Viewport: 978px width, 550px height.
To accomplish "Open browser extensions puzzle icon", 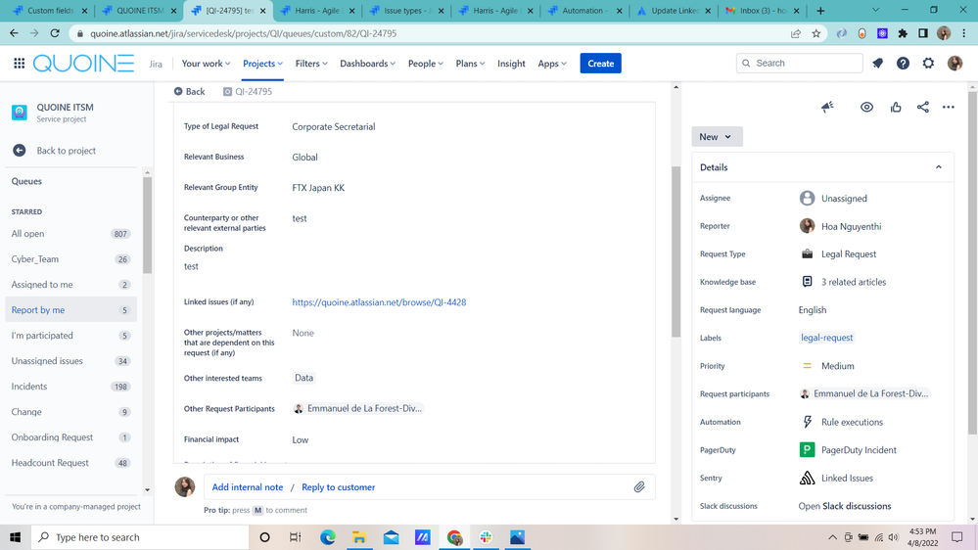I will tap(903, 33).
